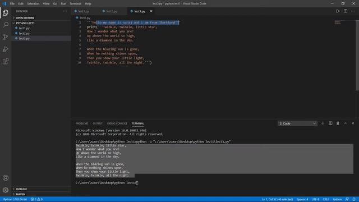Image resolution: width=359 pixels, height=202 pixels.
Task: Open the Search view
Action: point(6,25)
